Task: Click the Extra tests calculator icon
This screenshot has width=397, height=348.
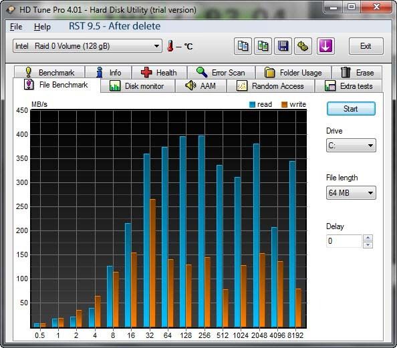Action: point(330,86)
